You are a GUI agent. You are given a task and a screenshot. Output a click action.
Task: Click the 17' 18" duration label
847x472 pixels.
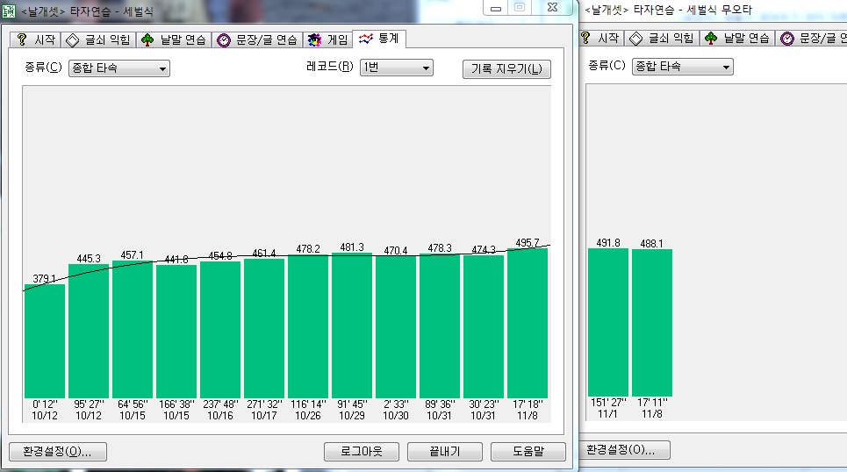click(528, 404)
